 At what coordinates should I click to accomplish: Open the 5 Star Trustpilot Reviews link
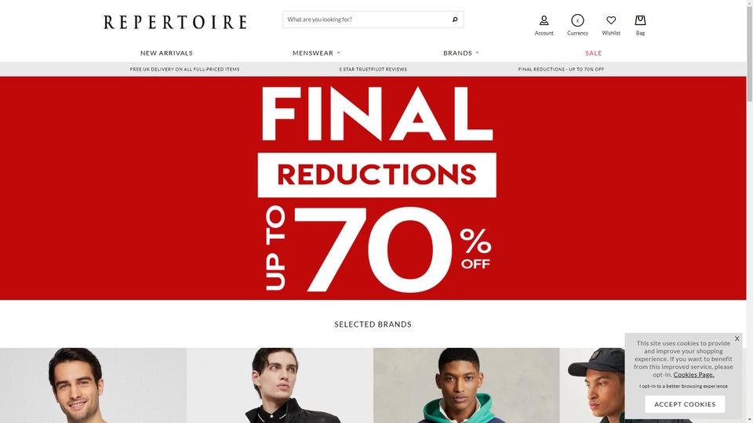(x=373, y=69)
